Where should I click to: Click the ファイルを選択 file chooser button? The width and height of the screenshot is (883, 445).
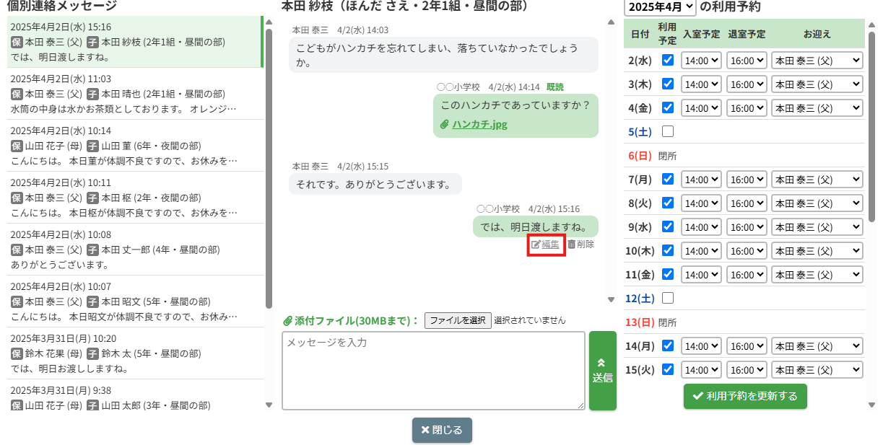(x=458, y=320)
